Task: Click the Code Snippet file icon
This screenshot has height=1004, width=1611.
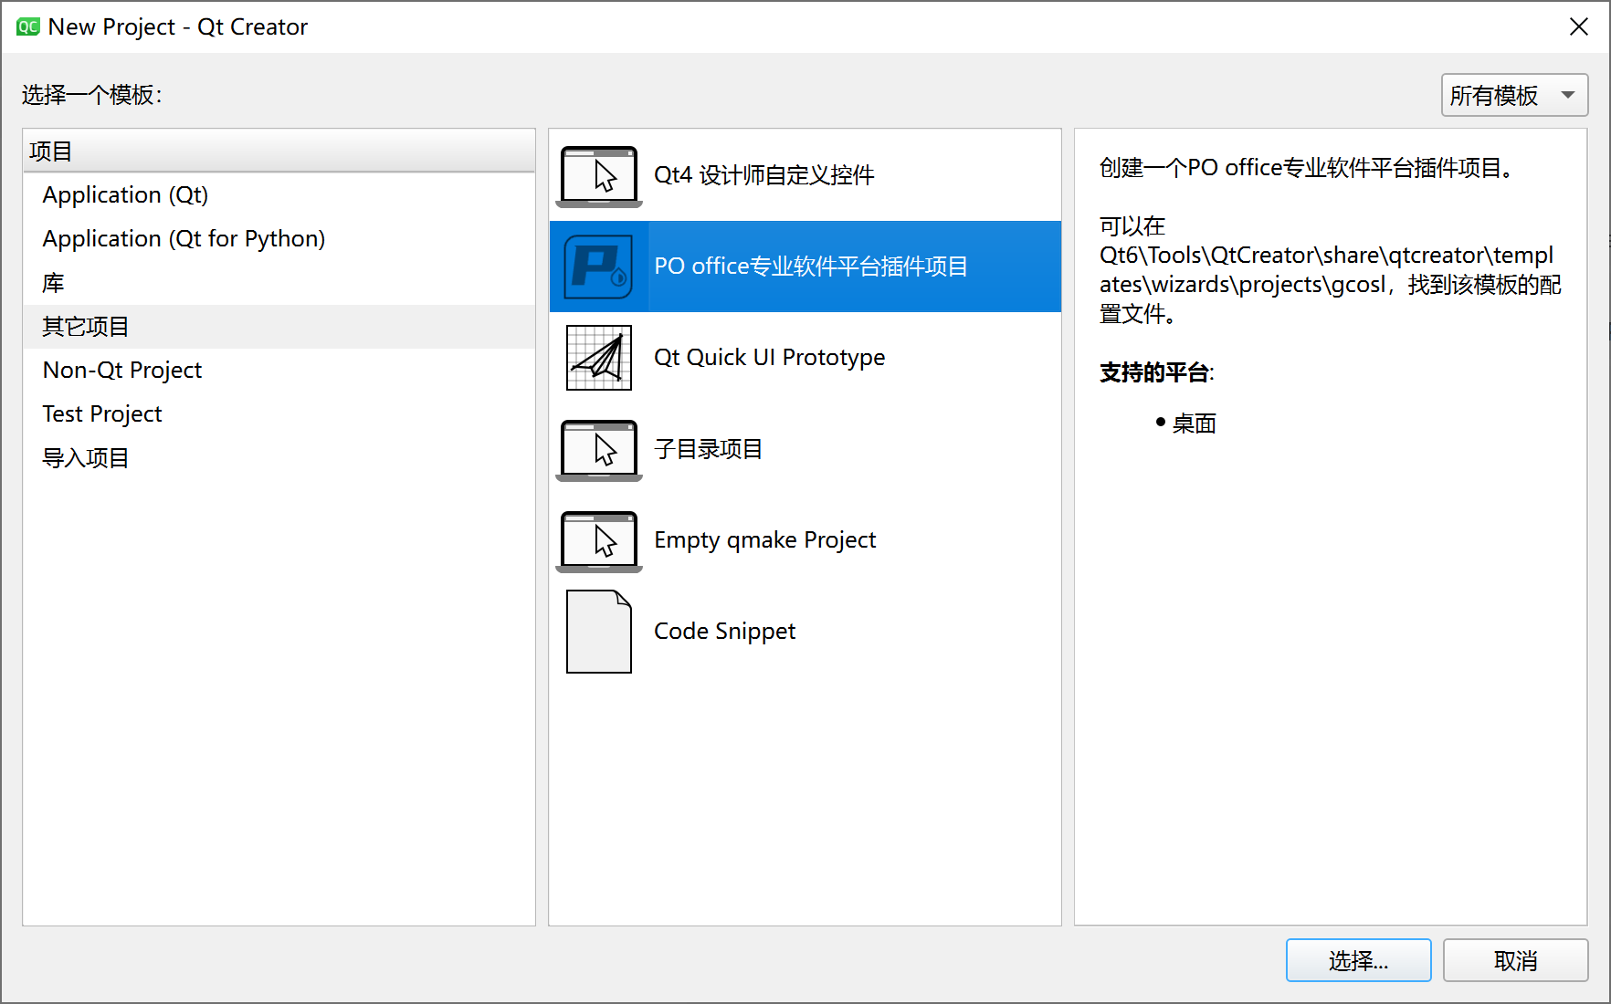Action: [x=599, y=632]
